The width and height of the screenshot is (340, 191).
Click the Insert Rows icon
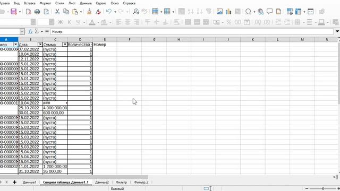coord(155,12)
